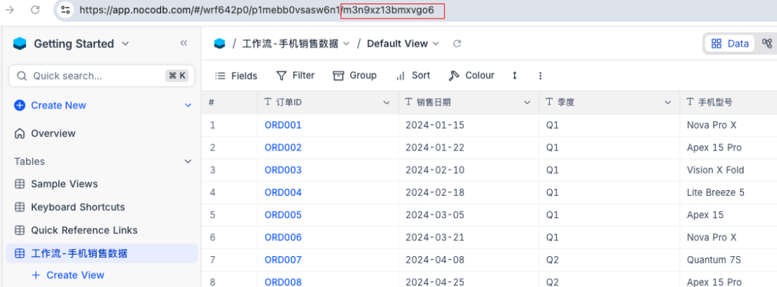Select the Q2 cell in row 7
This screenshot has height=287, width=777.
(609, 259)
